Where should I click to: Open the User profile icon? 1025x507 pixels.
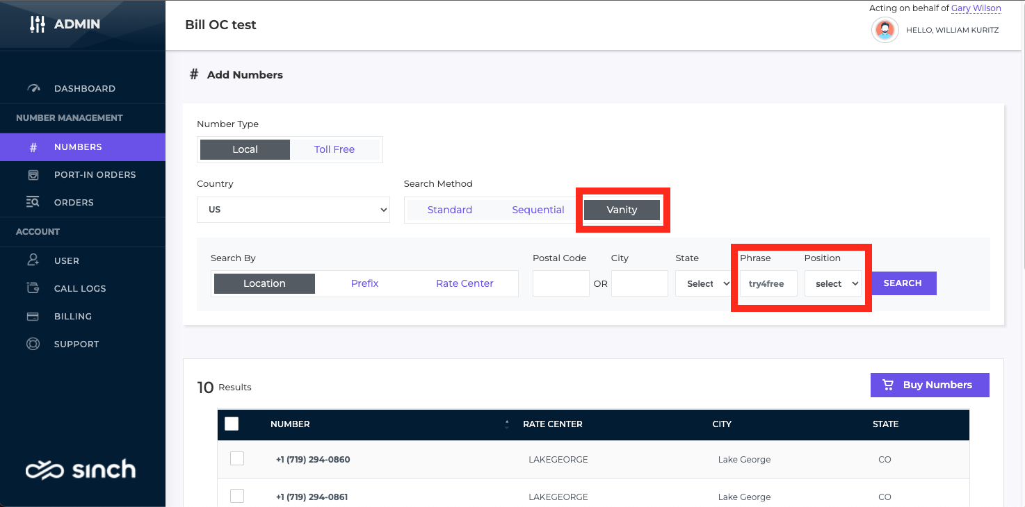click(x=33, y=260)
